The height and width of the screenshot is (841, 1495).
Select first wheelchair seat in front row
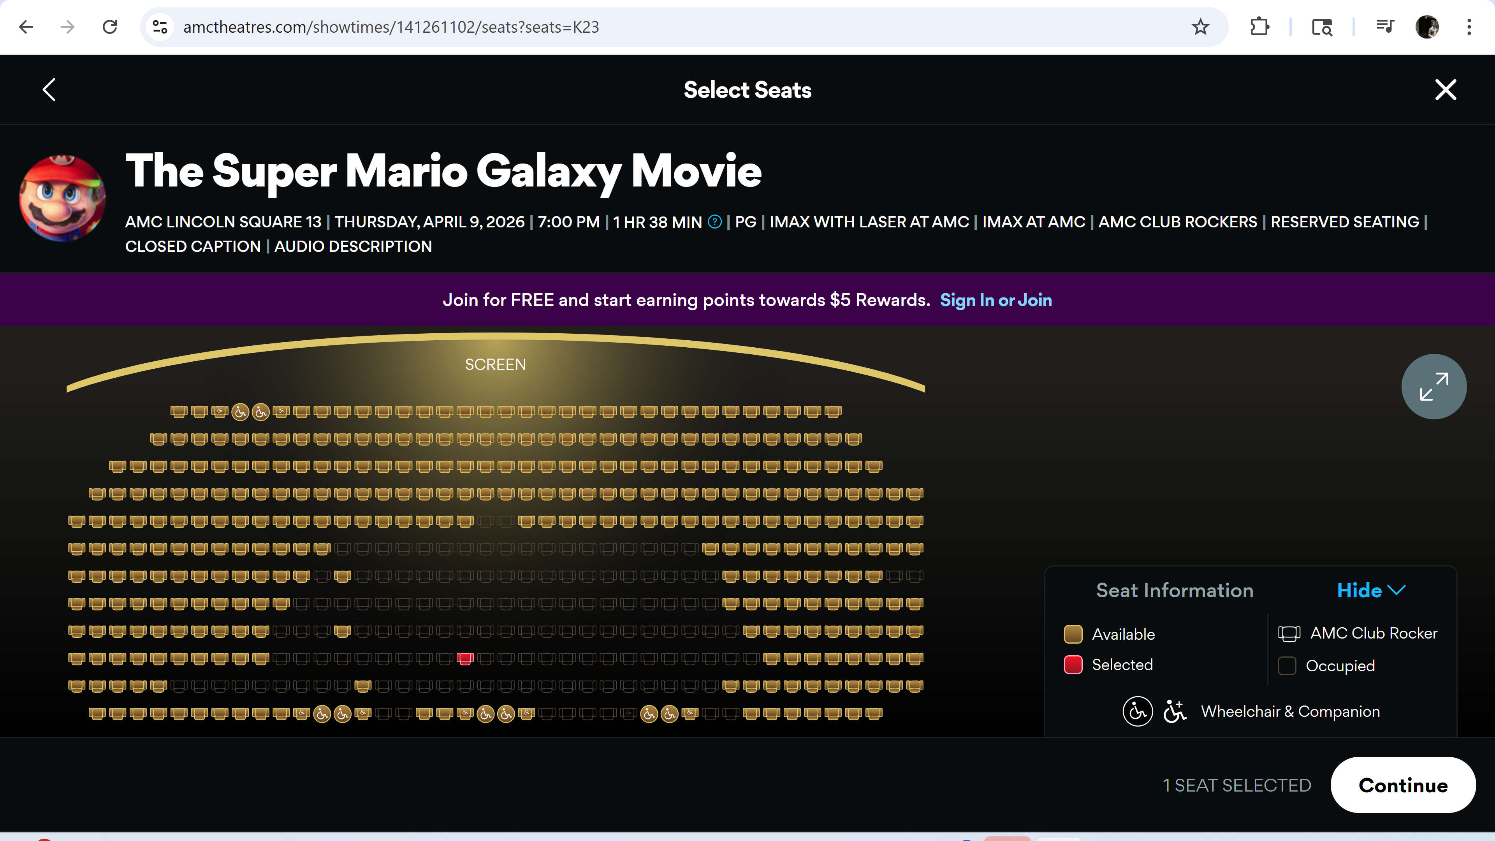[x=240, y=412]
